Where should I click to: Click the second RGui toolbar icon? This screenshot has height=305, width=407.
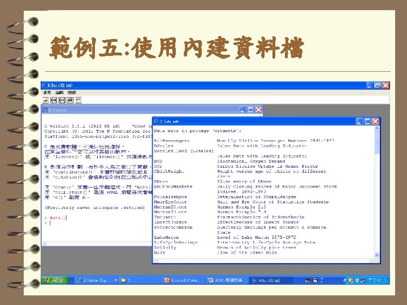[x=54, y=100]
